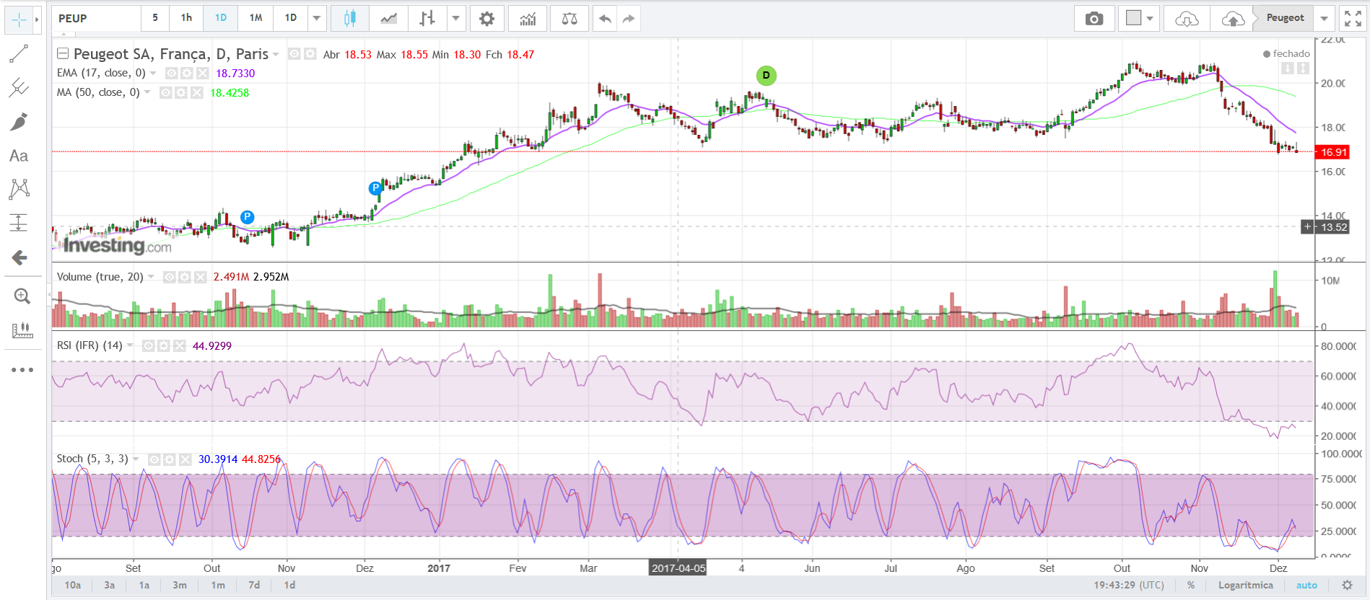Click the PEUP symbol search field
1370x600 pixels.
[x=95, y=18]
